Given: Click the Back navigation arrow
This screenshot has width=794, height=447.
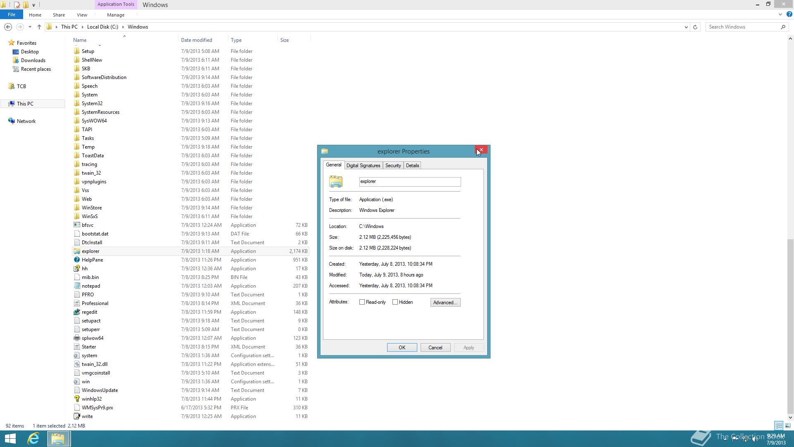Looking at the screenshot, I should click(x=8, y=27).
